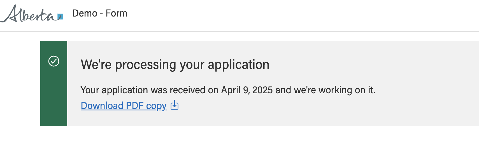Screen dimensions: 479x153
Task: Click the word "Form" in the header
Action: (x=117, y=13)
